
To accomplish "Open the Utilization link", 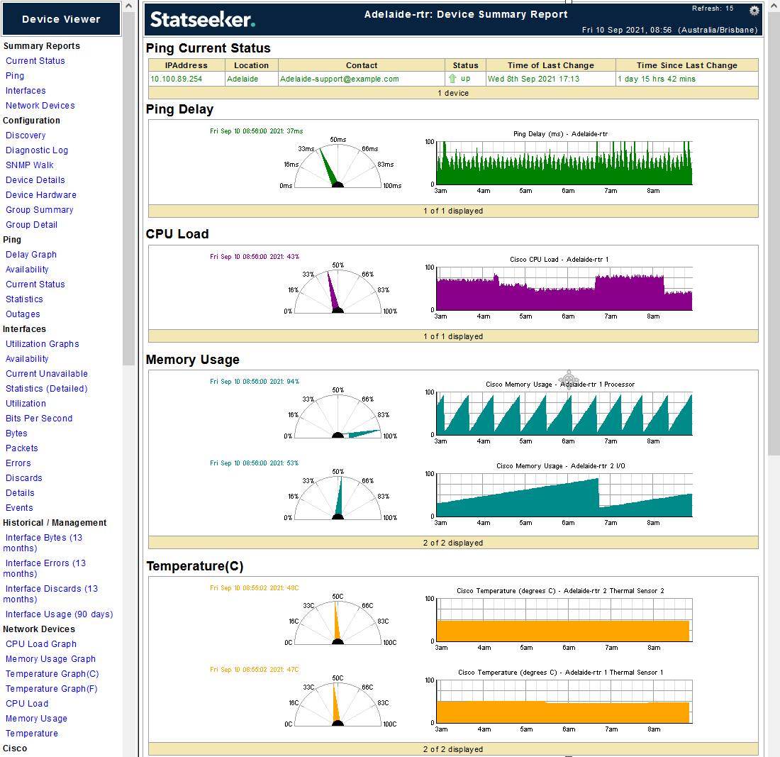I will coord(26,404).
